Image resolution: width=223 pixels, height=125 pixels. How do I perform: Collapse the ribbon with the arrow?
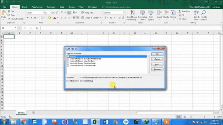click(221, 23)
